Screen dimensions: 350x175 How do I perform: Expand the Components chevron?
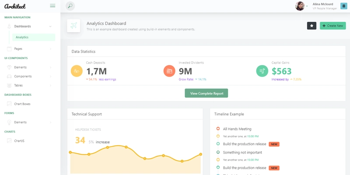(x=50, y=76)
